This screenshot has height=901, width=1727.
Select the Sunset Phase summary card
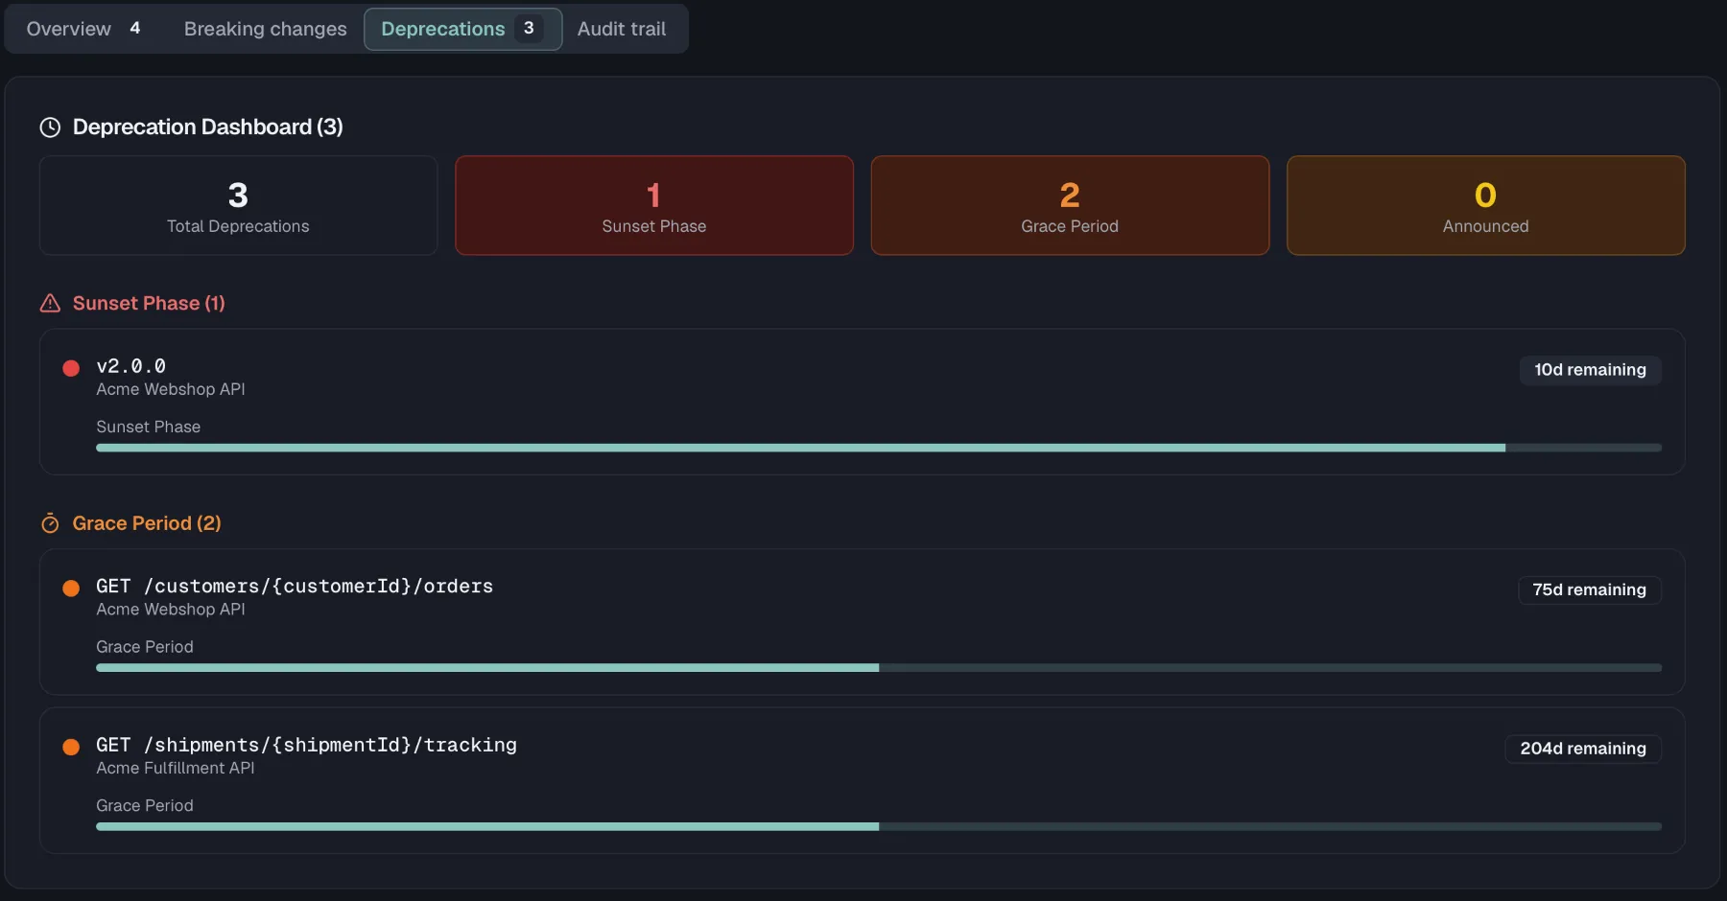tap(654, 205)
